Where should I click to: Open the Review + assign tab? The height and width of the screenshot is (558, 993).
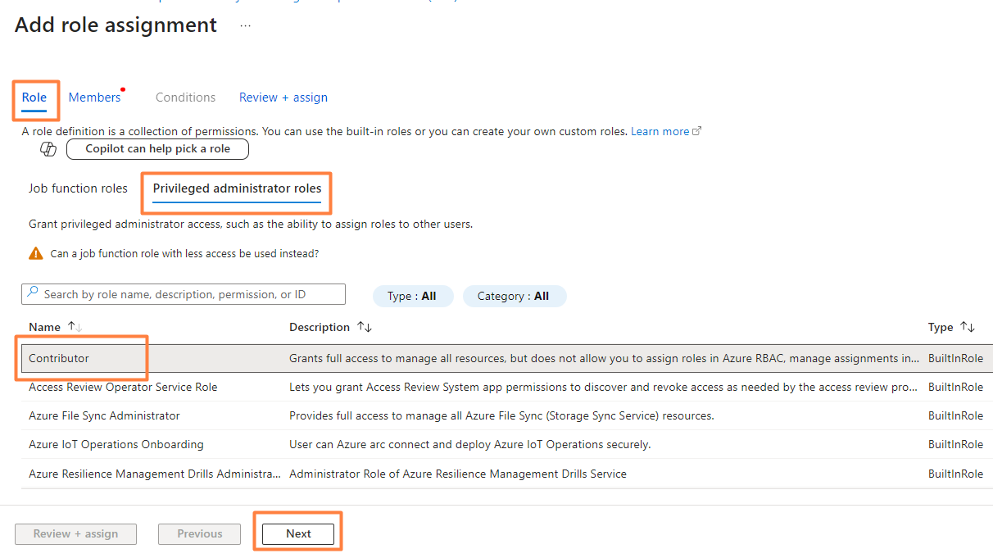coord(283,98)
